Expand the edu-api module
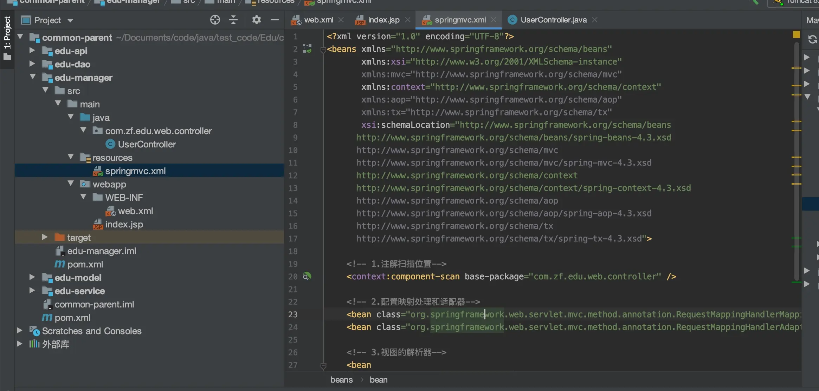Screen dimensions: 819x391 (x=32, y=51)
